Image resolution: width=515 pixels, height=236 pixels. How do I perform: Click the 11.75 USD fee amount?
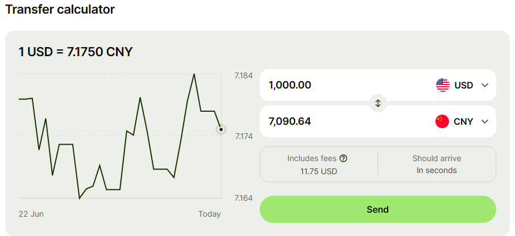tap(318, 171)
